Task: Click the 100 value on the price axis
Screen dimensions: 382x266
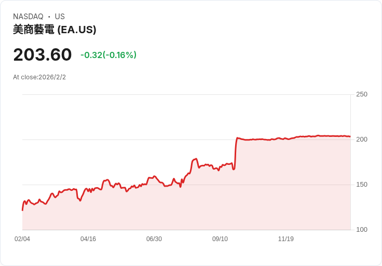Action: pos(361,230)
